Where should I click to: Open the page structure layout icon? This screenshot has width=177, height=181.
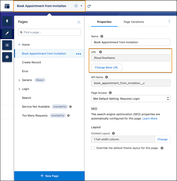(7, 6)
